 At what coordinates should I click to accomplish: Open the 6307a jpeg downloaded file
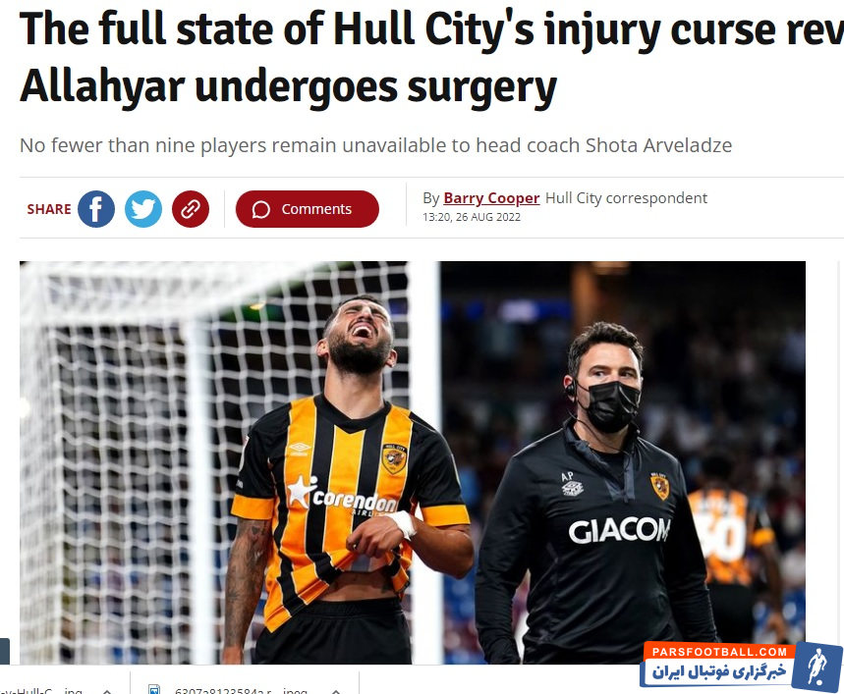[241, 690]
